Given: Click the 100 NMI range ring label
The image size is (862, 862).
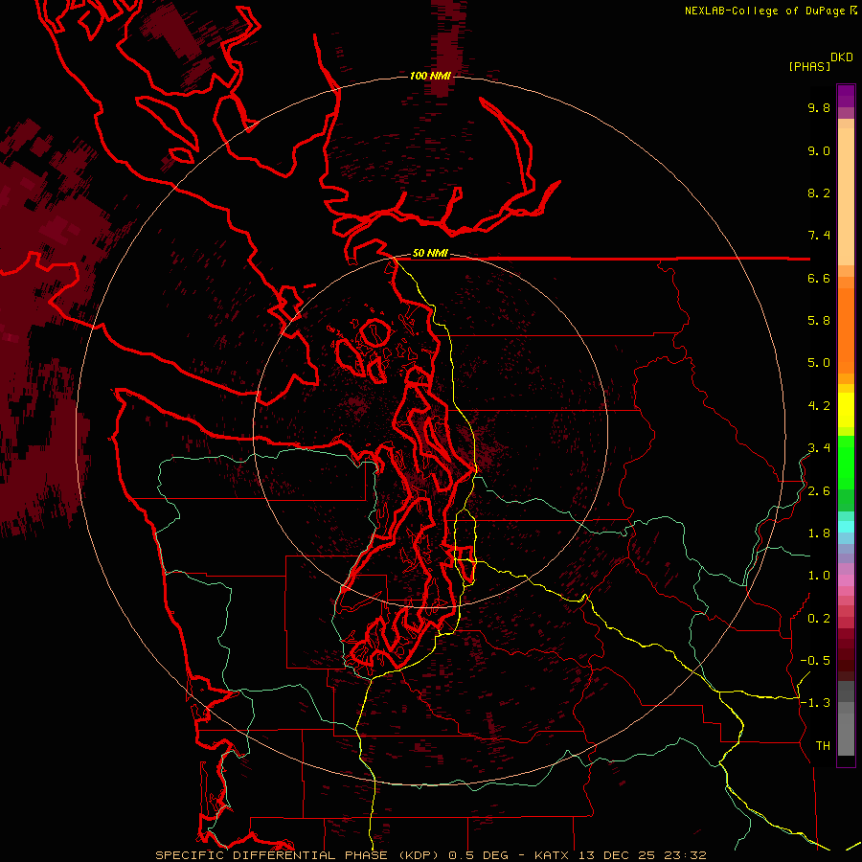Looking at the screenshot, I should coord(430,76).
